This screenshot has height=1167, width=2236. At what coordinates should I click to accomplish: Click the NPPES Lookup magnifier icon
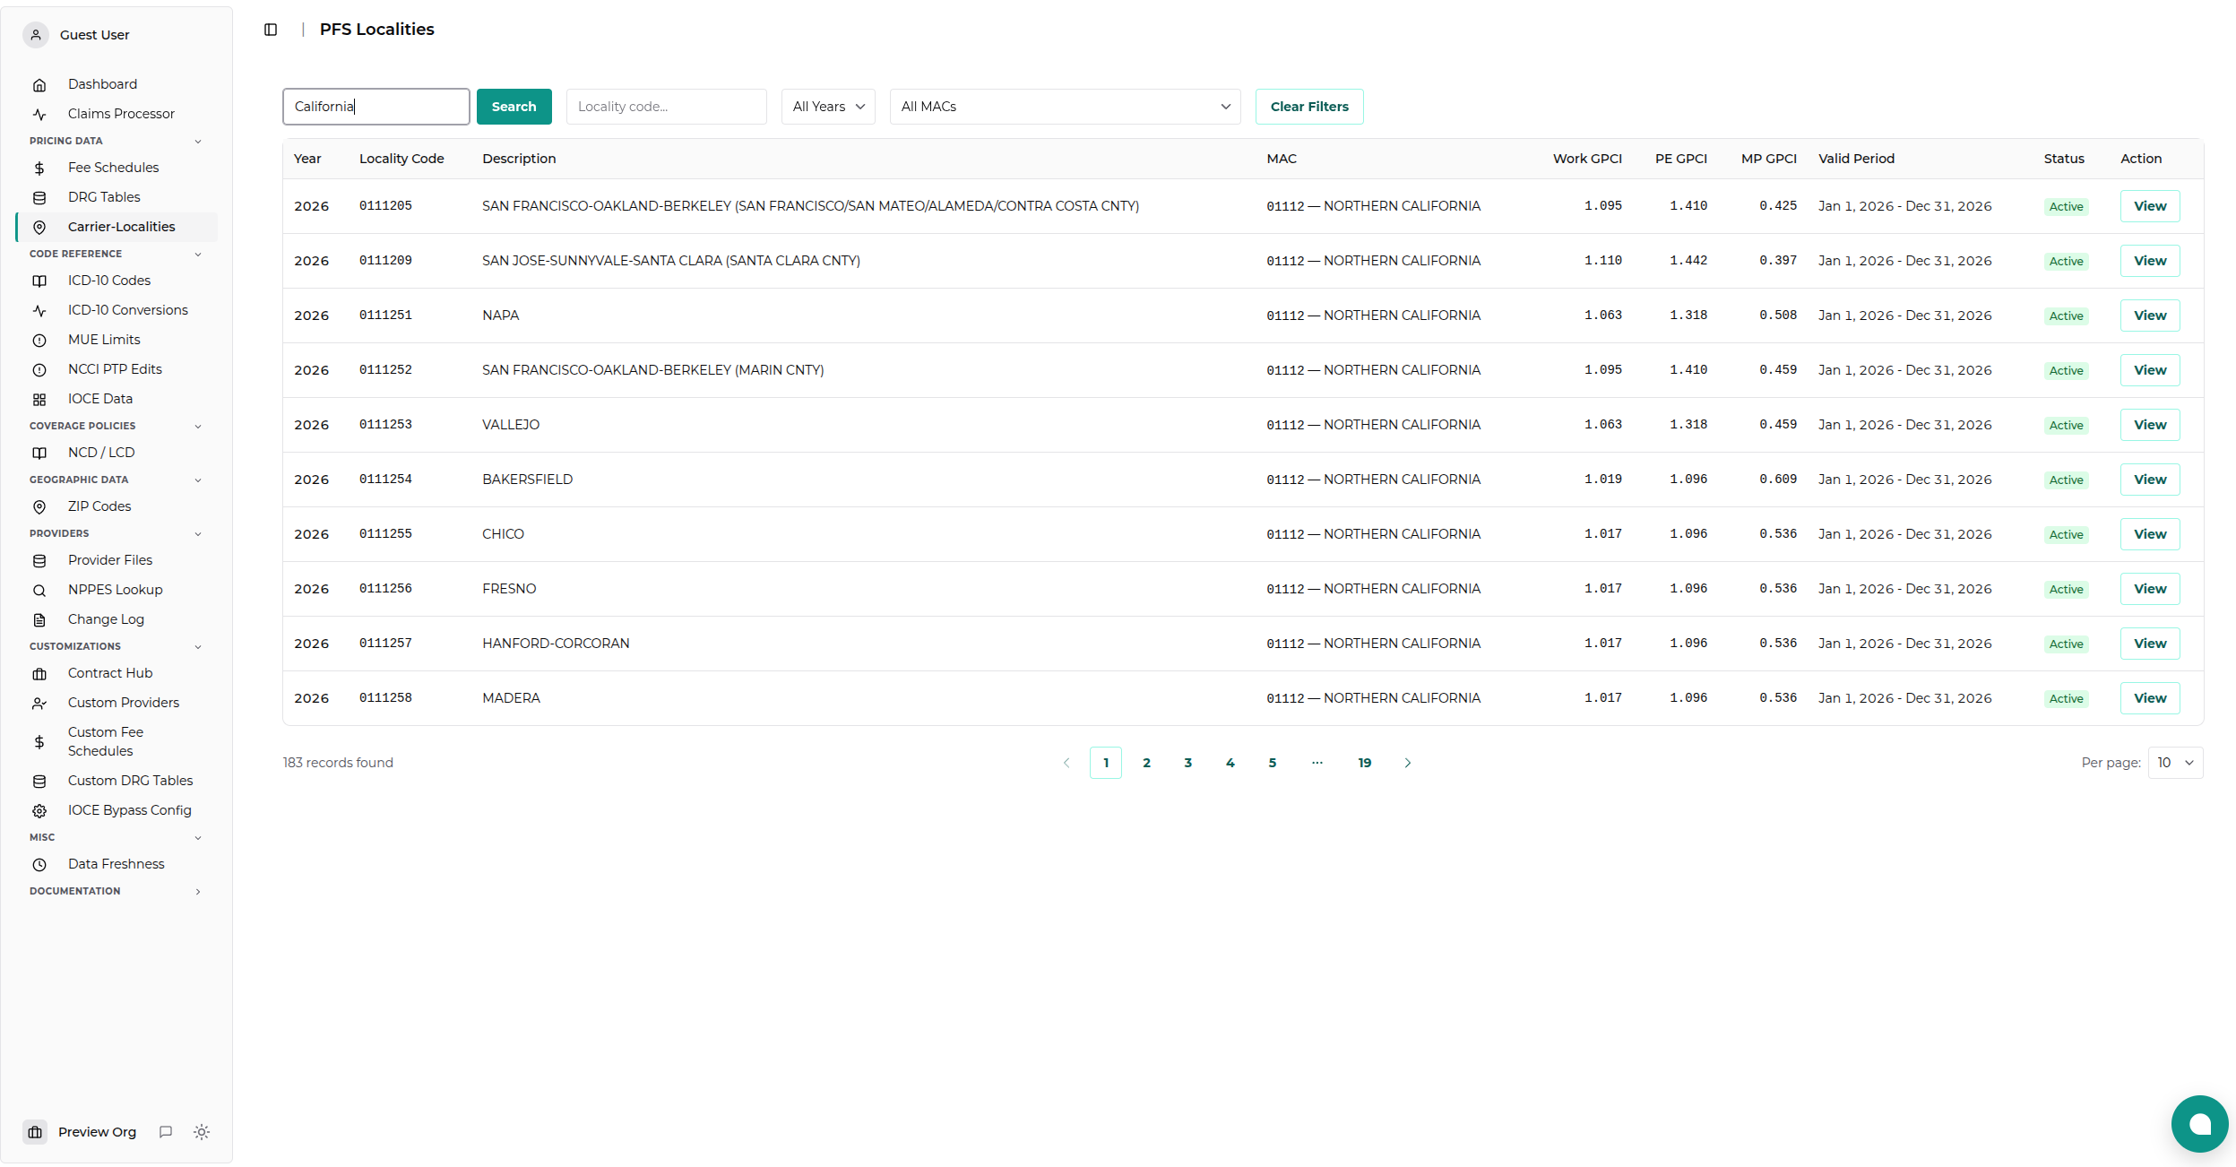click(x=39, y=591)
